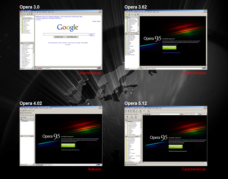Click Opera 9.5 logo in Opera 4.02 screenshot
228x179 pixels.
[51, 136]
